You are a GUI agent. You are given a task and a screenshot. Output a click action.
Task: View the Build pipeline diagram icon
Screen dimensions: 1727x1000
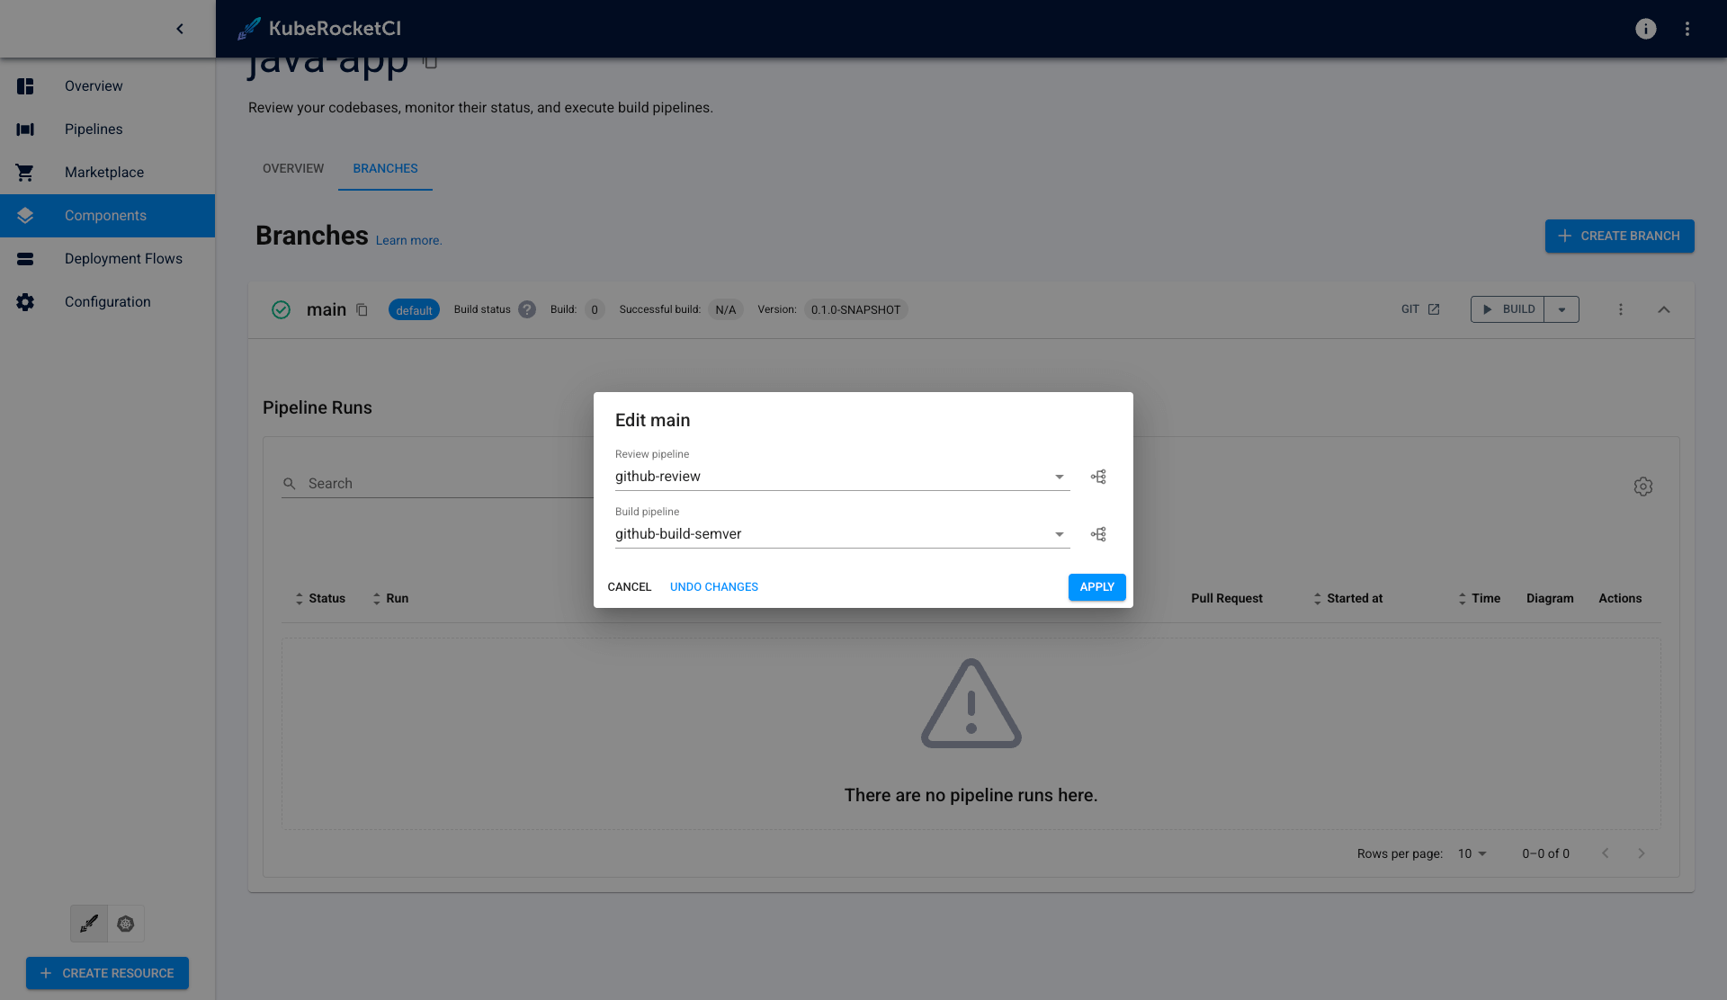[1097, 533]
